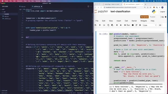Restart kernel and run all with fast-forward icon
Viewport: 168px width, 94px height.
tap(140, 25)
